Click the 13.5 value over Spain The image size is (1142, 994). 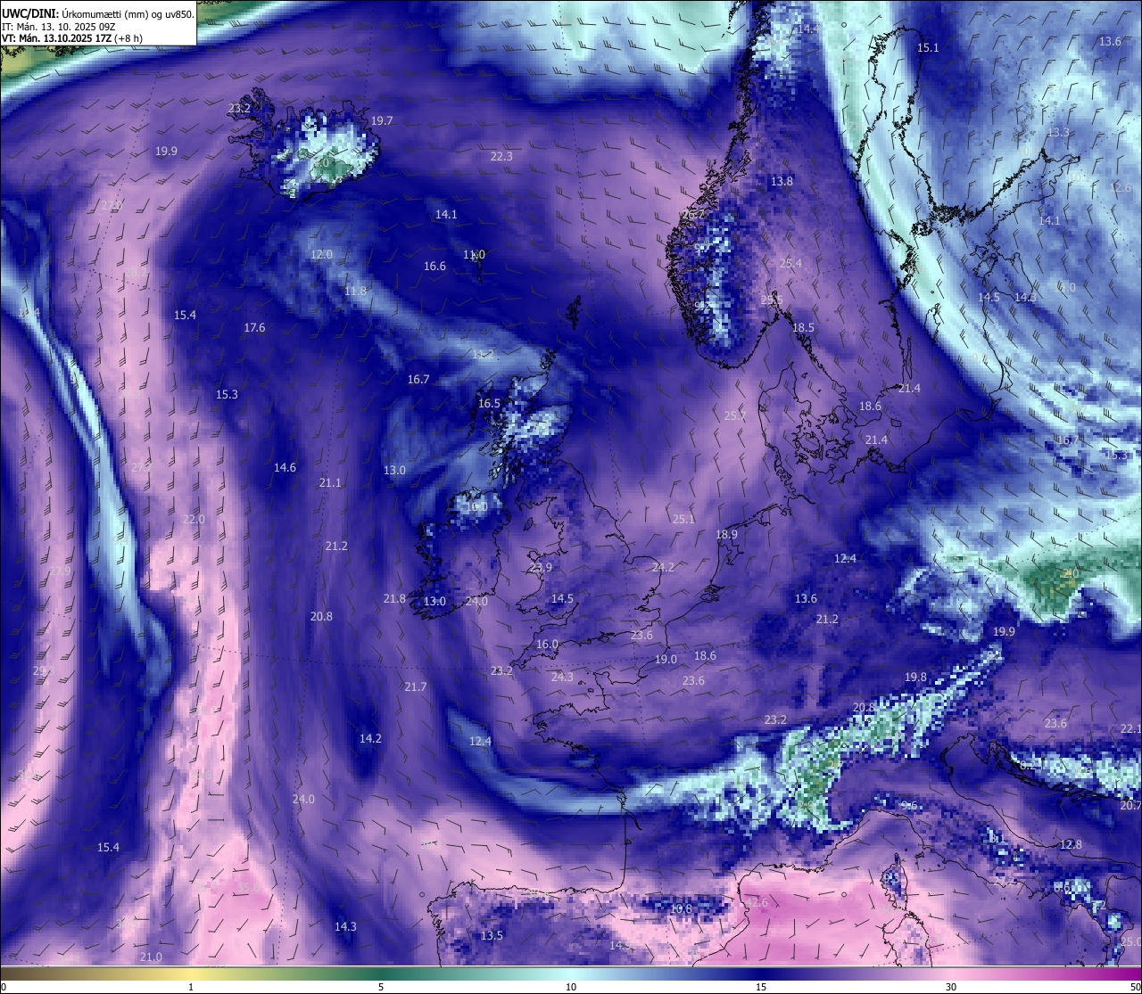click(x=492, y=935)
